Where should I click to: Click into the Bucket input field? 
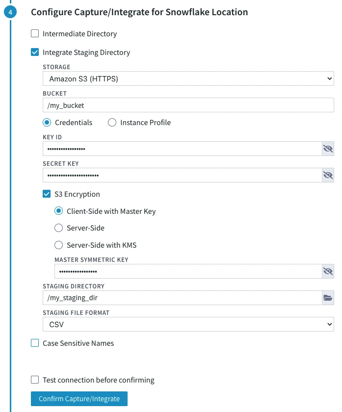[188, 105]
